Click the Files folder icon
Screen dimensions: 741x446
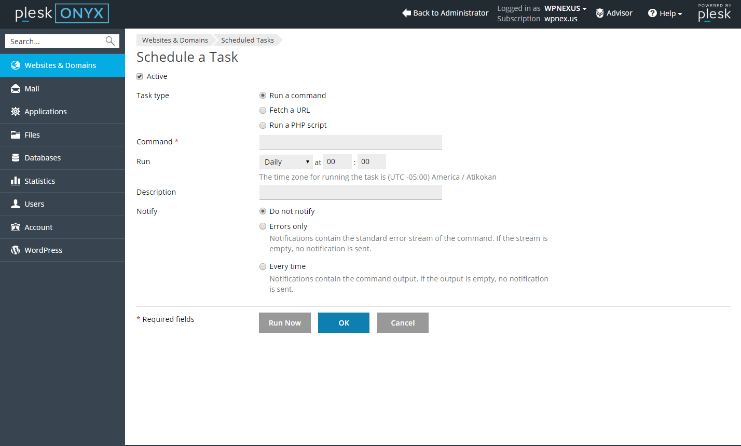click(x=16, y=135)
